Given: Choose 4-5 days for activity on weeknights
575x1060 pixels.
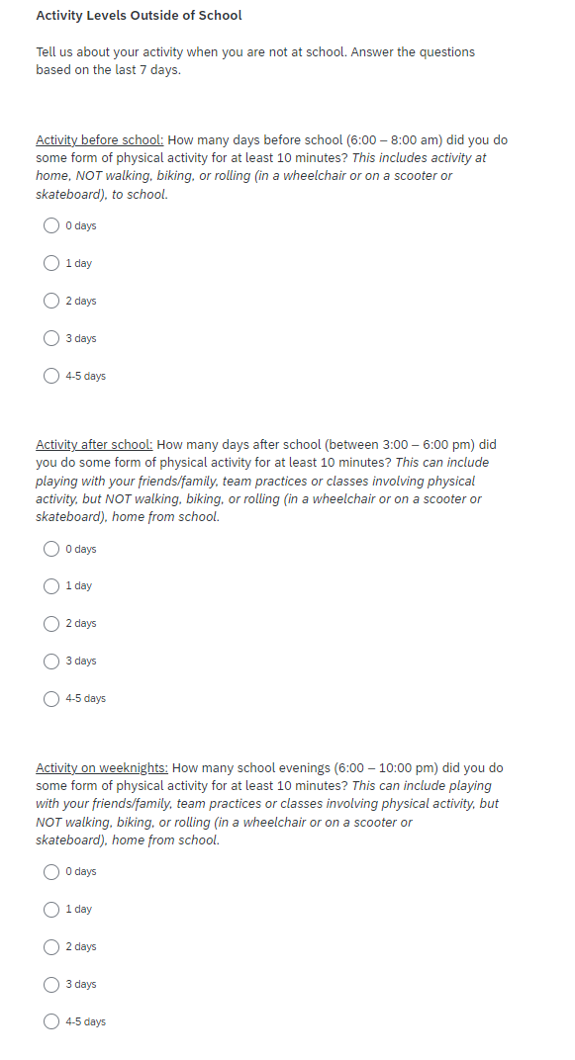Looking at the screenshot, I should 51,1021.
